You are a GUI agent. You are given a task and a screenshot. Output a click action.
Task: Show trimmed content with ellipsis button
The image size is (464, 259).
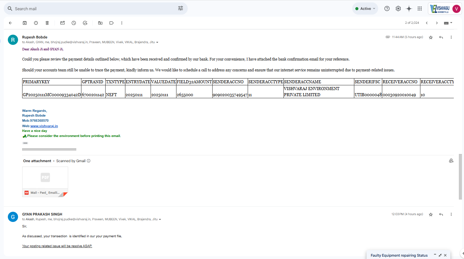[x=25, y=143]
